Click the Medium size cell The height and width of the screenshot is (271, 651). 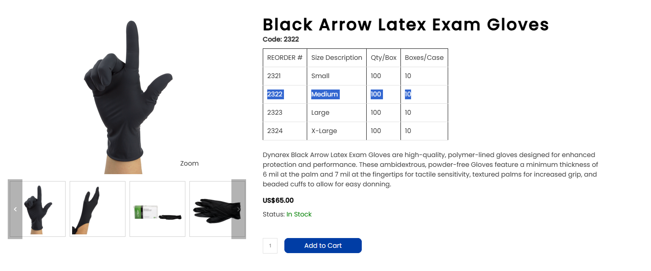coord(325,94)
